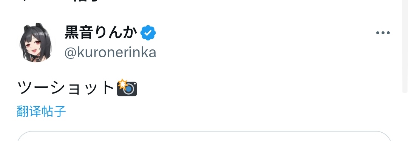Click the leftmost dot of the more menu

click(378, 33)
